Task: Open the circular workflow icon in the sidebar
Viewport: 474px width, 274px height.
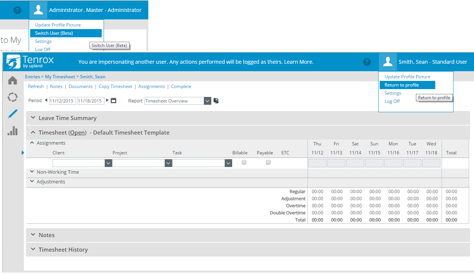Action: click(x=13, y=97)
